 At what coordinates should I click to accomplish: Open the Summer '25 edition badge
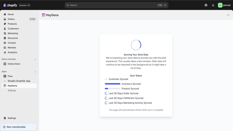point(24,5)
